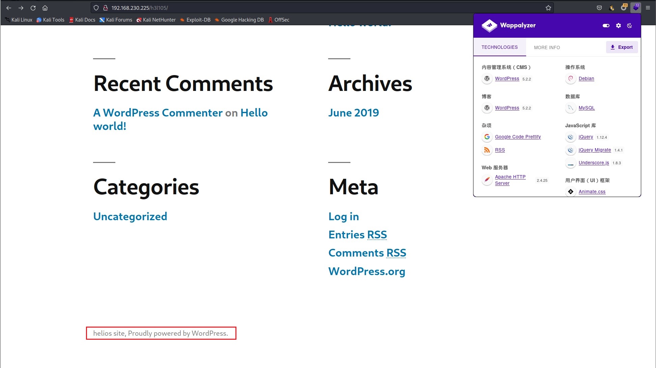Select the TECHNOLOGIES tab
Screen dimensions: 656x368
click(x=500, y=47)
